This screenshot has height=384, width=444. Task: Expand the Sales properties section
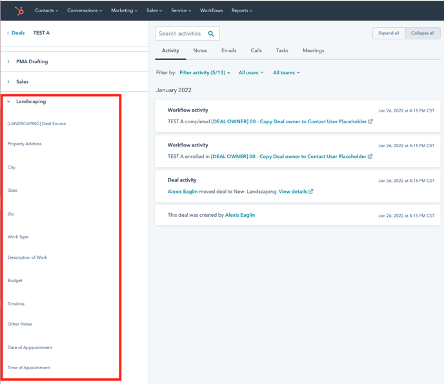click(8, 81)
